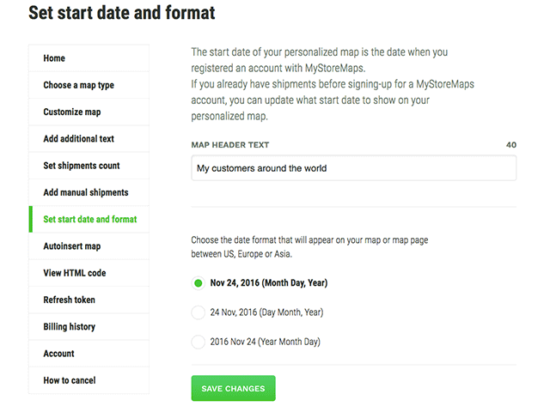Click the Save Changes button
Screen dimensions: 550x412
(233, 389)
